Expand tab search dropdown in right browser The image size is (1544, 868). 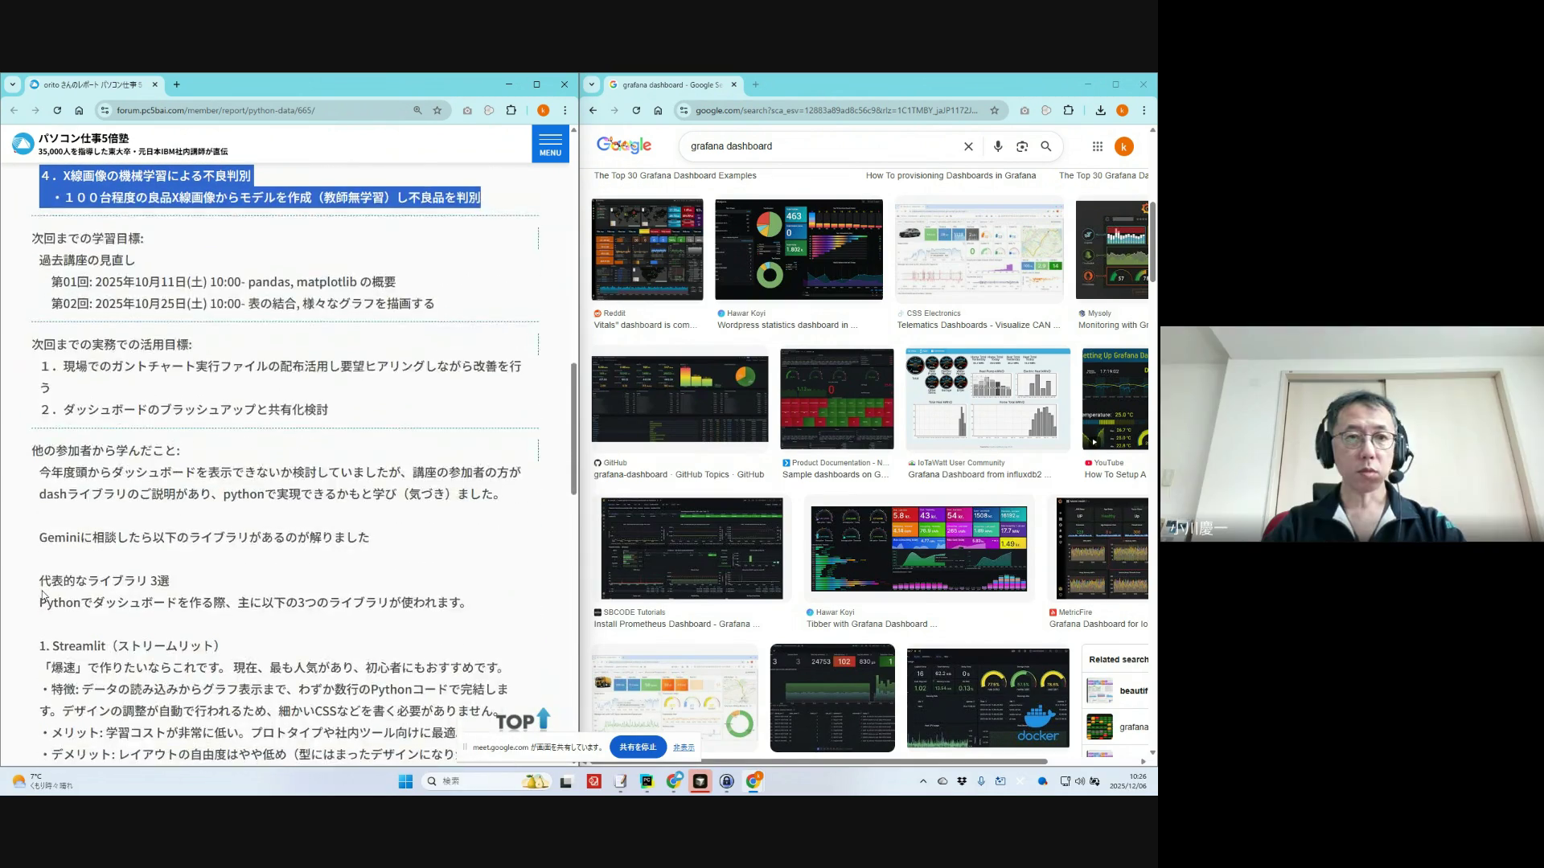[592, 84]
